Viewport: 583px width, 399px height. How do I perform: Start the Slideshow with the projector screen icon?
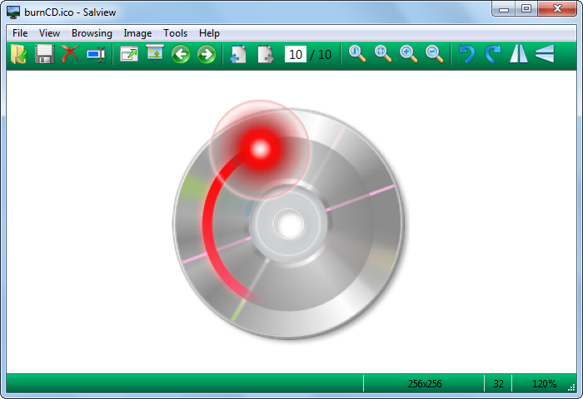point(155,54)
